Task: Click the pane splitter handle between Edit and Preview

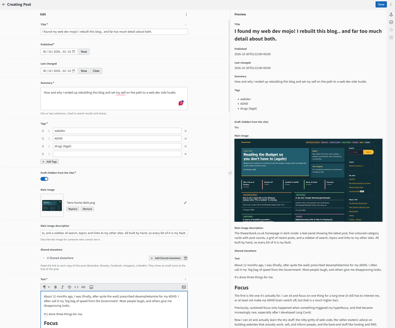Action: point(230,173)
